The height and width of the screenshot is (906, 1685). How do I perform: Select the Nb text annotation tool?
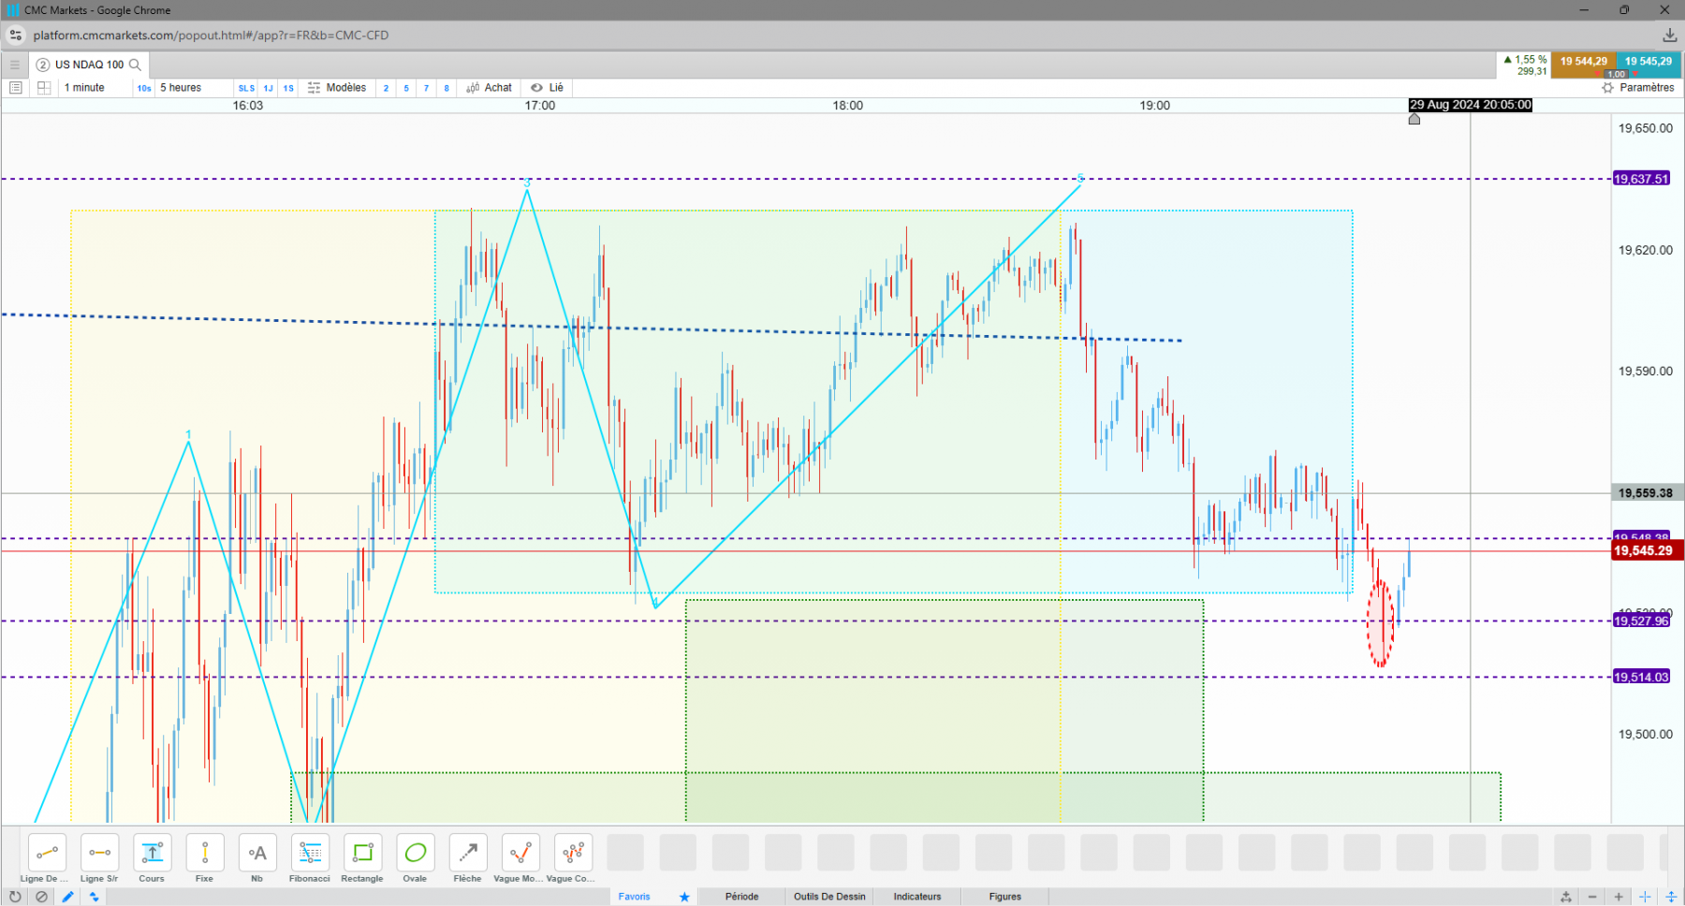(256, 858)
